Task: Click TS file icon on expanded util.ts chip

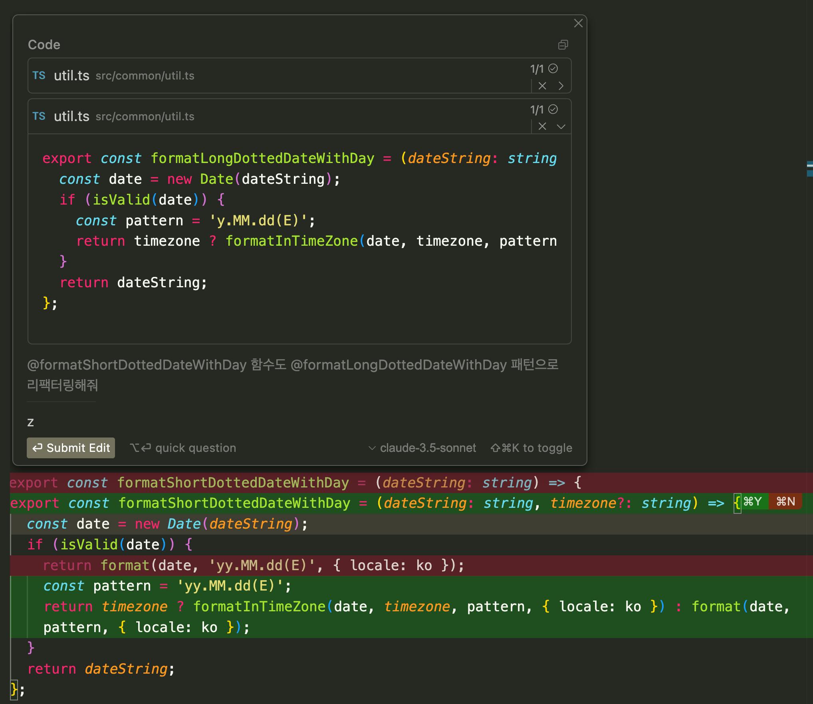Action: coord(39,116)
